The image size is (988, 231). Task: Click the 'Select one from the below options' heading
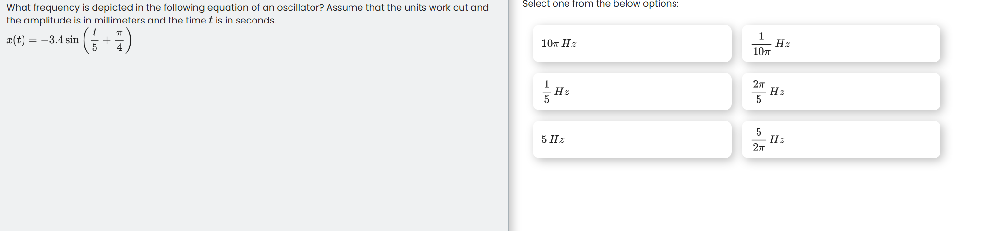[600, 4]
